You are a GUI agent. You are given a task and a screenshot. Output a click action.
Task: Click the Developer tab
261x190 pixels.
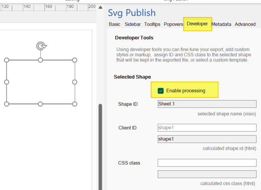[x=197, y=24]
